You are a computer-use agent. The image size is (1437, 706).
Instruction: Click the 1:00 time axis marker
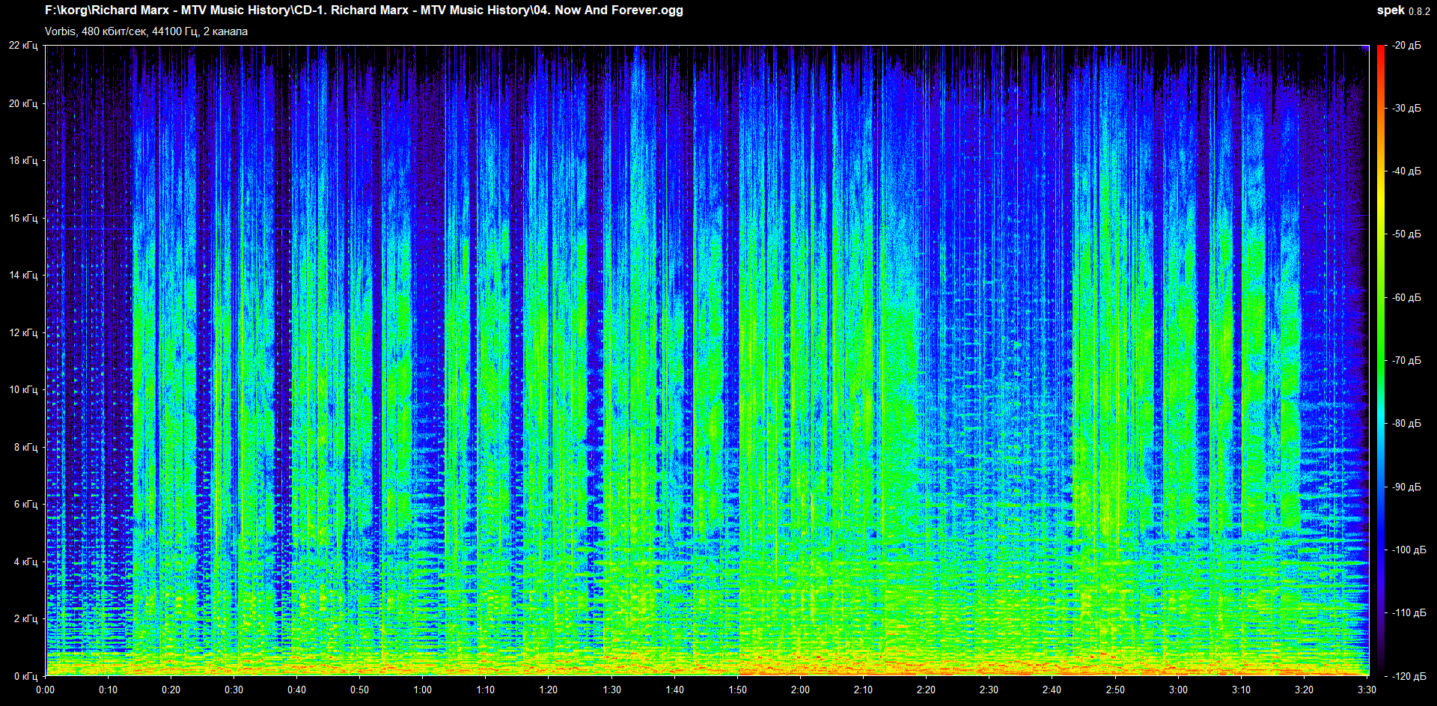(x=423, y=690)
